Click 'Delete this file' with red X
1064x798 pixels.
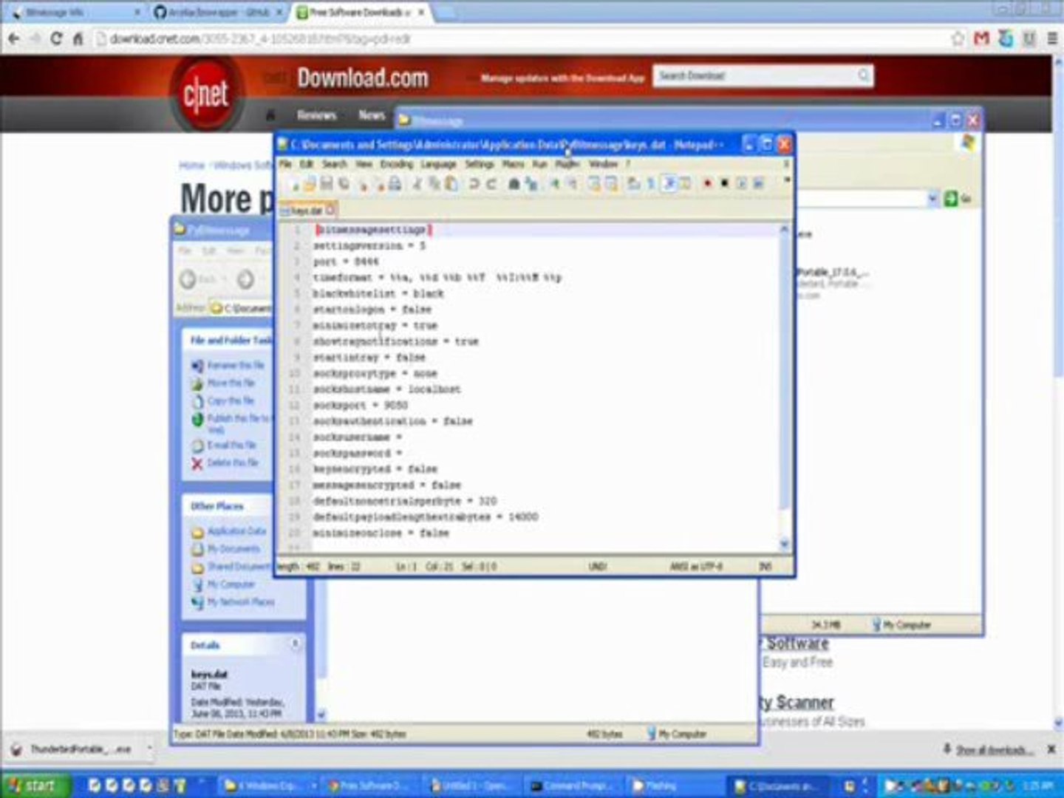click(x=232, y=463)
